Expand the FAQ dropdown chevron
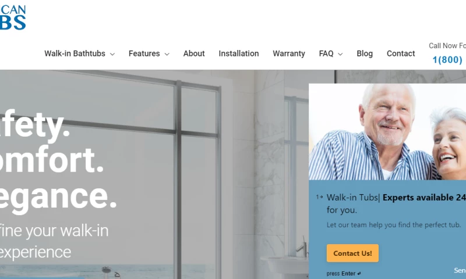Viewport: 466px width, 279px height. pyautogui.click(x=341, y=54)
